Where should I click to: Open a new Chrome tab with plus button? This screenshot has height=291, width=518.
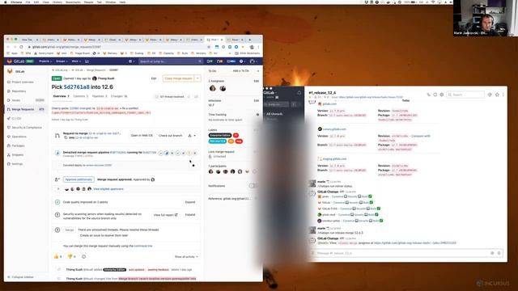pyautogui.click(x=250, y=40)
